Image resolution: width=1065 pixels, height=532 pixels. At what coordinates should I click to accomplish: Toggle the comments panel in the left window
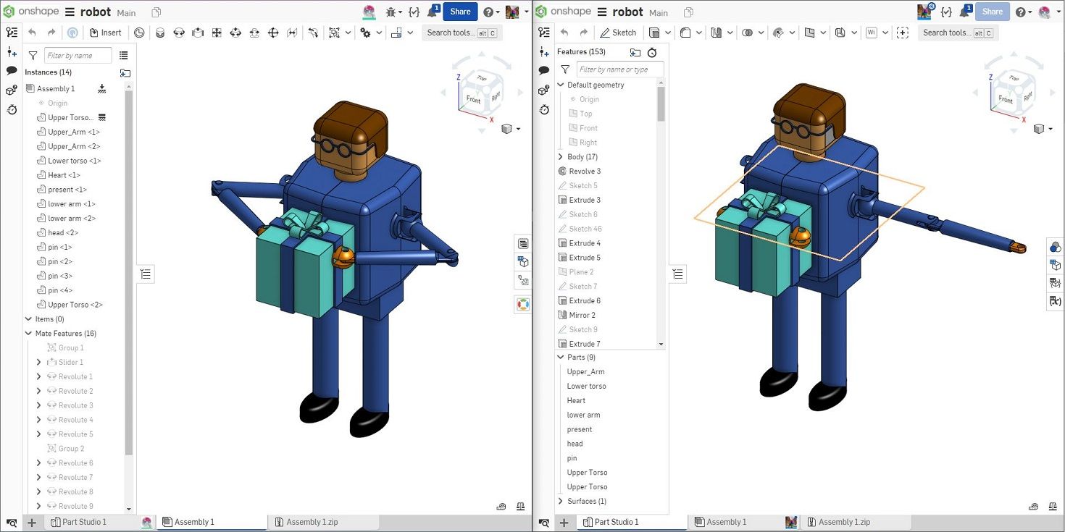coord(12,71)
